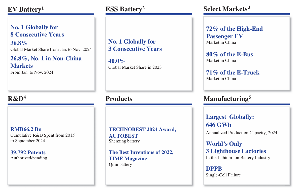Open the Select Markets panel
Image resolution: width=298 pixels, height=189 pixels.
(x=225, y=9)
